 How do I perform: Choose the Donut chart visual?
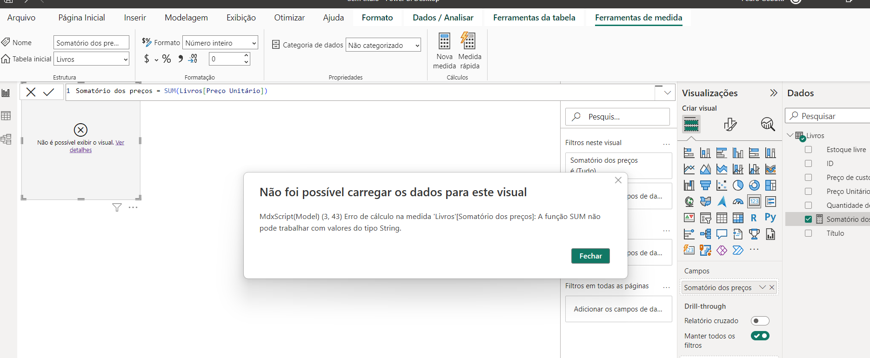754,186
